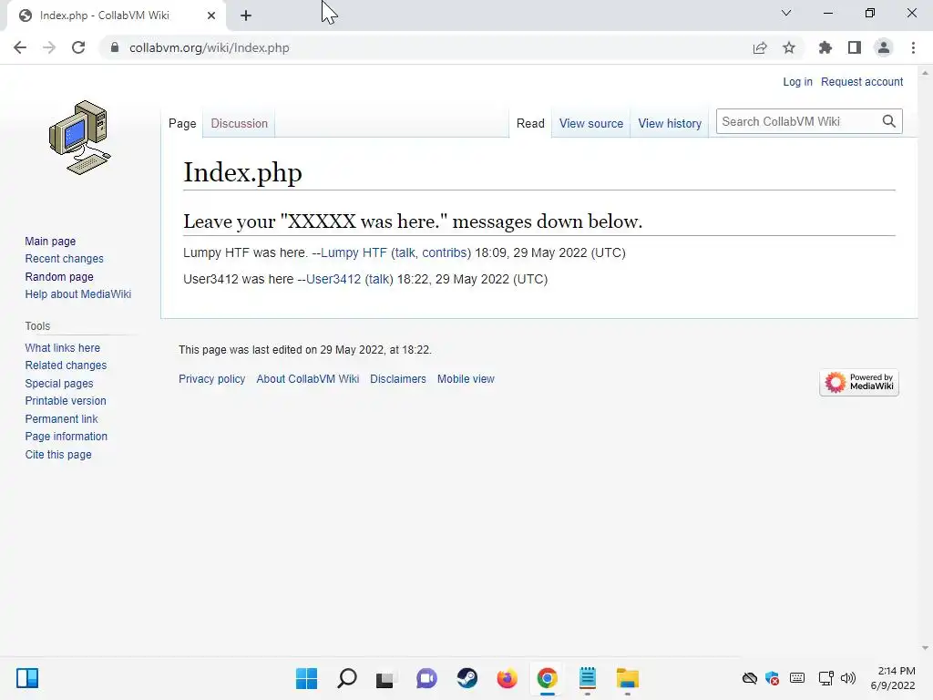Go to Main page in sidebar
933x700 pixels.
[x=50, y=241]
